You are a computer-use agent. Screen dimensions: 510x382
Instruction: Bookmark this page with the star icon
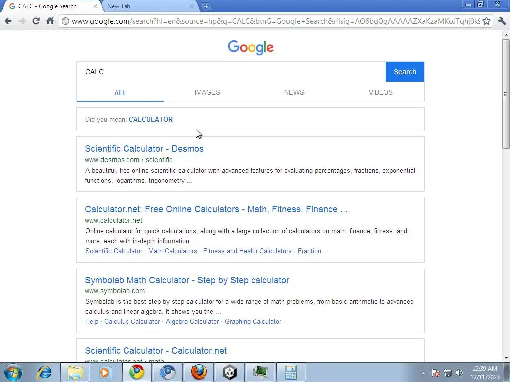(486, 21)
